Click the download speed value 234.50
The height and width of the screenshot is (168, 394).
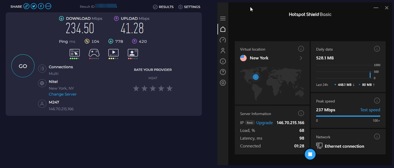[80, 28]
